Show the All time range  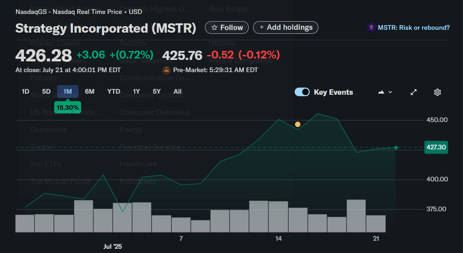178,92
